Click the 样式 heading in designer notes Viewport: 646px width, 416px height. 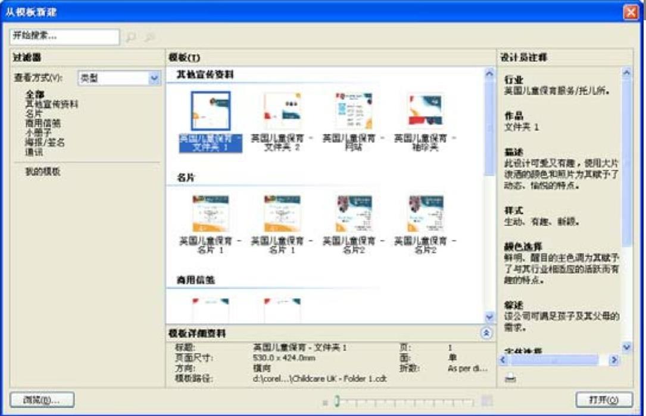coord(514,211)
